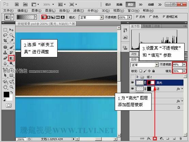Switch to 3D workspace
The height and width of the screenshot is (142, 189).
(140, 4)
